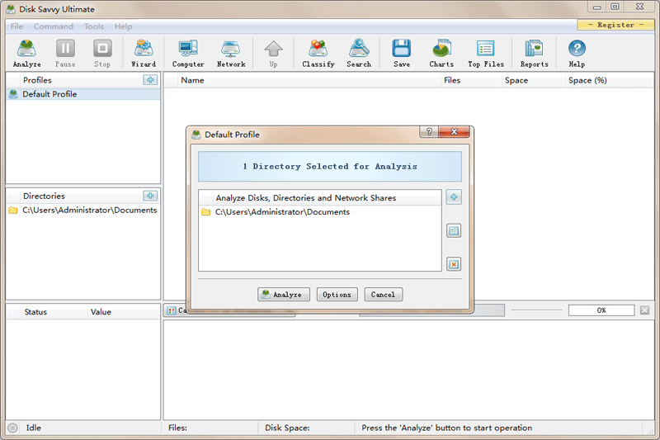660x440 pixels.
Task: Open the Charts toolbar icon
Action: pos(441,53)
